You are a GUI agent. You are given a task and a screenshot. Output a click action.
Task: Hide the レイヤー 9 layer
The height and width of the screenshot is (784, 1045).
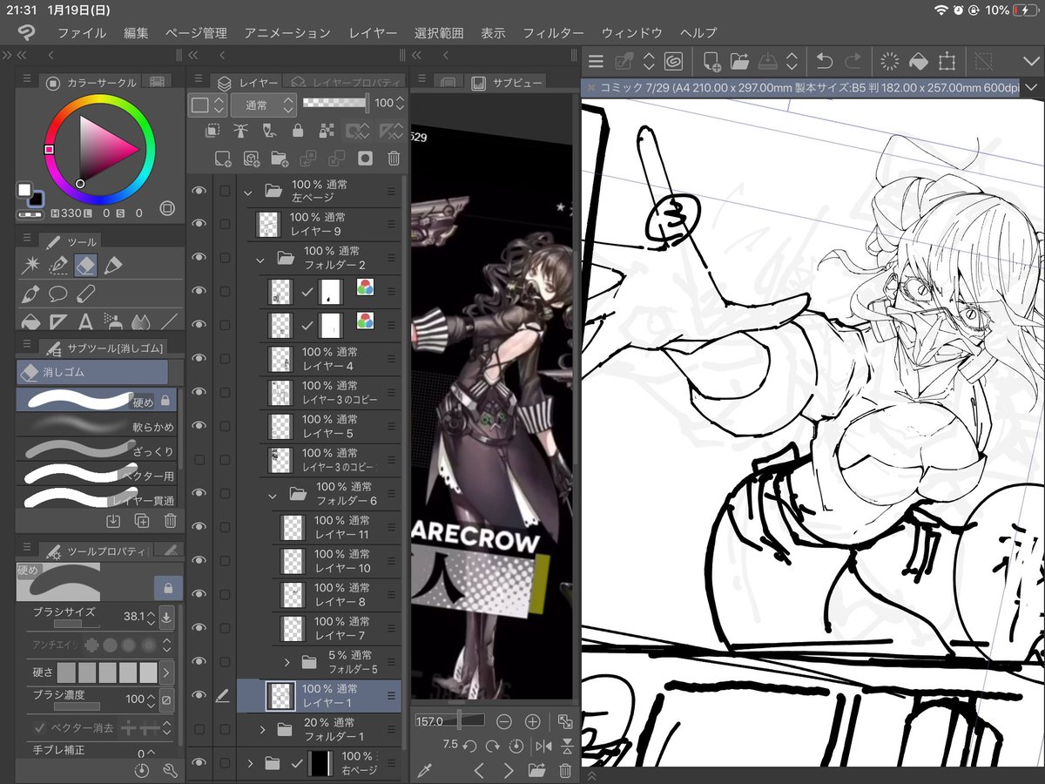pos(199,224)
